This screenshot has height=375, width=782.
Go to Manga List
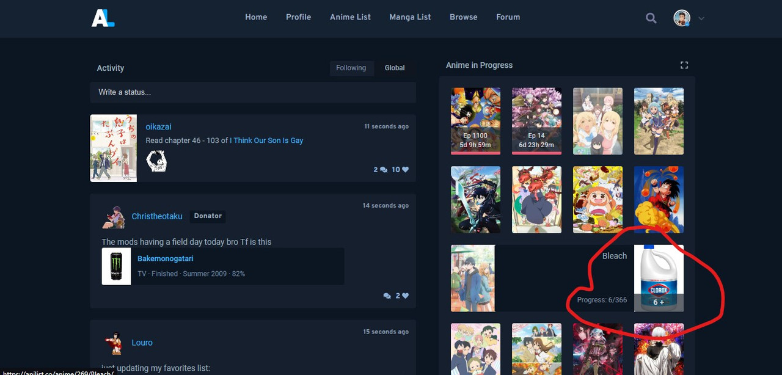click(410, 17)
